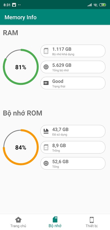Tap the orange 84% ROM usage ring
The width and height of the screenshot is (110, 230).
pos(21,147)
